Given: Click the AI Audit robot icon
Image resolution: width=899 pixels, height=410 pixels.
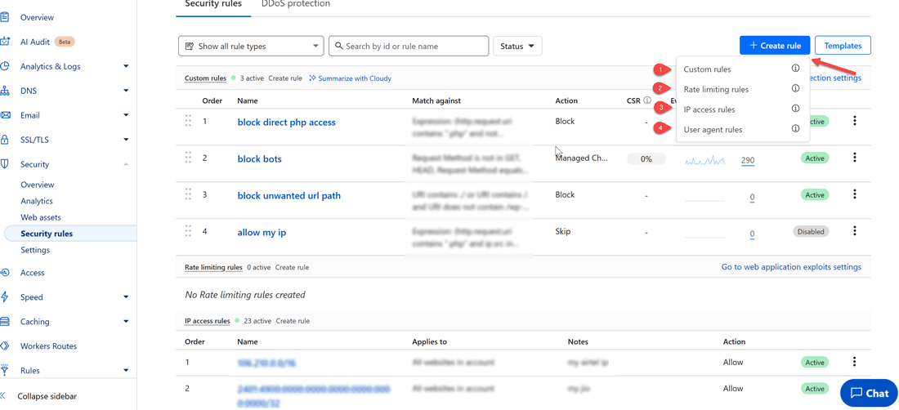Looking at the screenshot, I should tap(5, 42).
